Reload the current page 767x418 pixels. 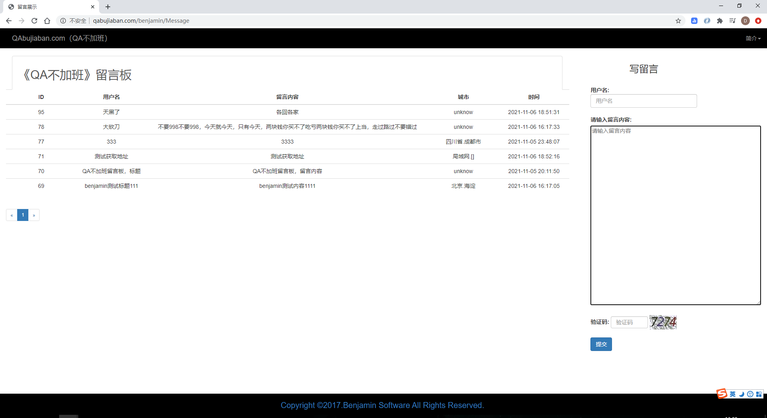coord(34,21)
